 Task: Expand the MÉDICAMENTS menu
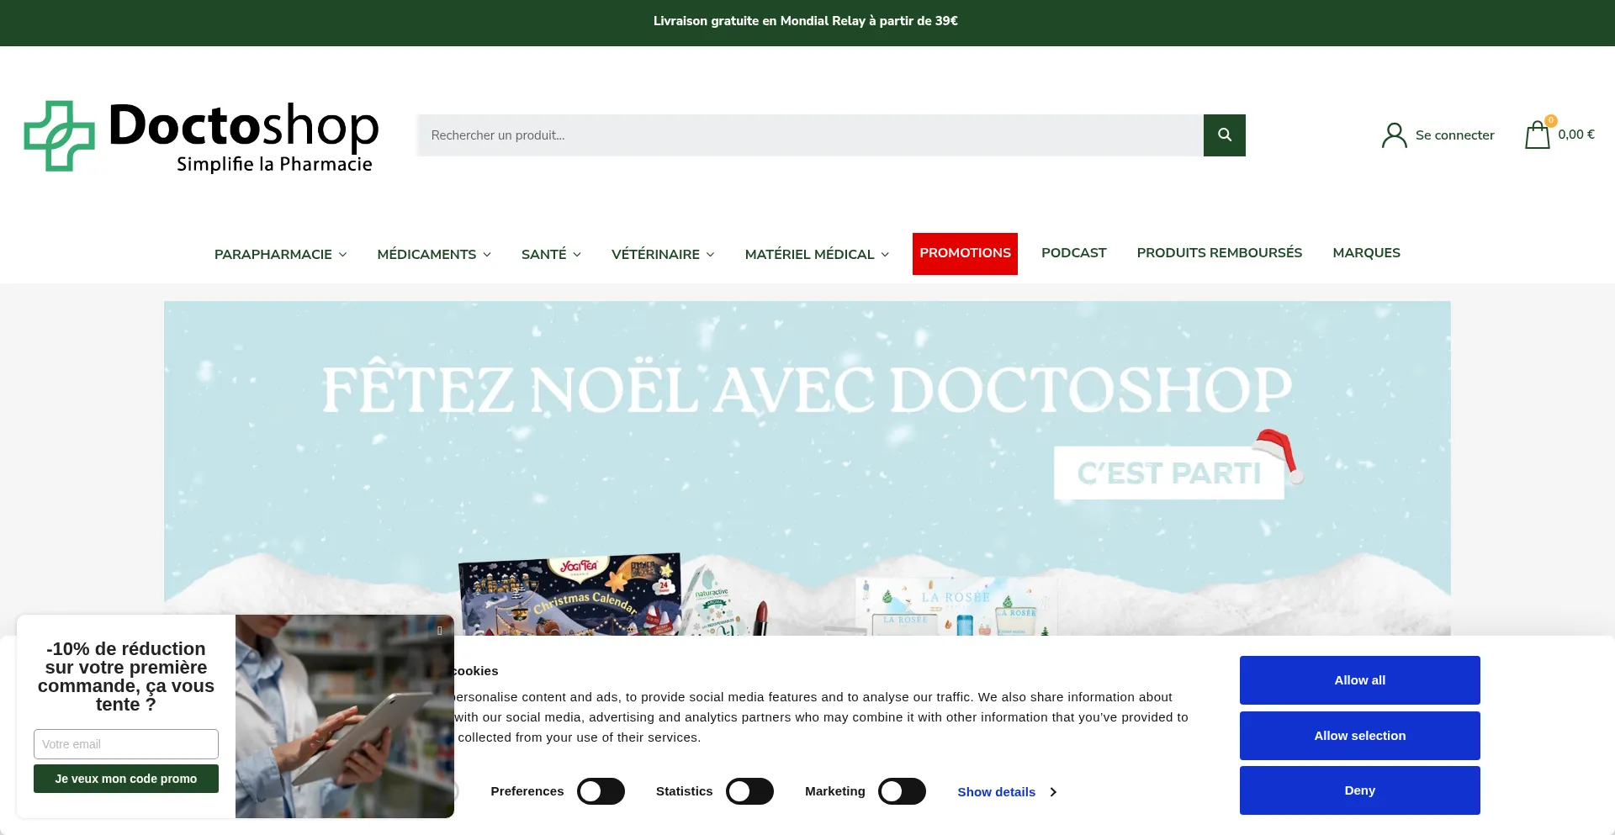[433, 254]
